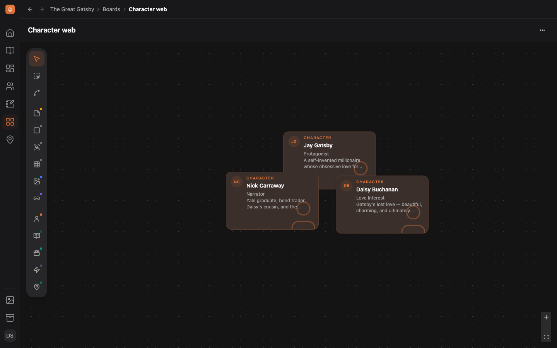The image size is (557, 348).
Task: Insert a location pin card from toolbar
Action: tap(37, 287)
